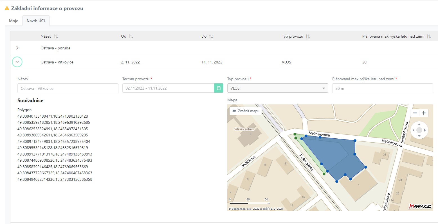Switch to Návrh ÚCL tab
Image resolution: width=438 pixels, height=224 pixels.
click(36, 21)
